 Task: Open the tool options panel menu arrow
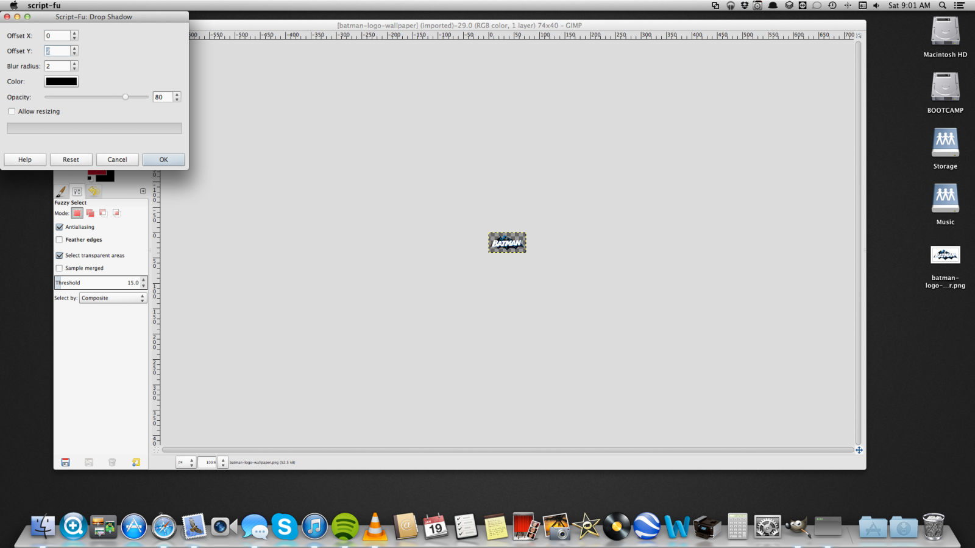[x=143, y=191]
